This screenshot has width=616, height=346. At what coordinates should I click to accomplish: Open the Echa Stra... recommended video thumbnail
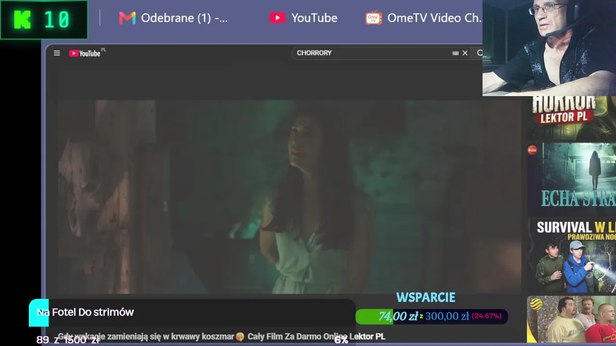571,179
